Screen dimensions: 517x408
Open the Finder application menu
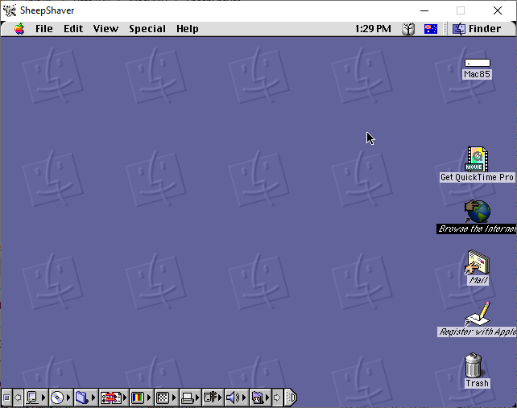click(x=477, y=29)
